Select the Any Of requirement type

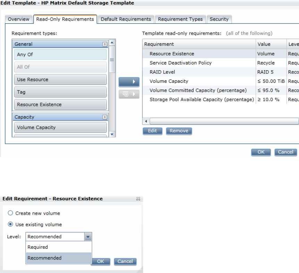pyautogui.click(x=60, y=55)
